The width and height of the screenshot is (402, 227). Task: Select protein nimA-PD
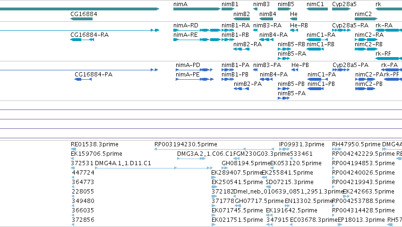point(194,70)
